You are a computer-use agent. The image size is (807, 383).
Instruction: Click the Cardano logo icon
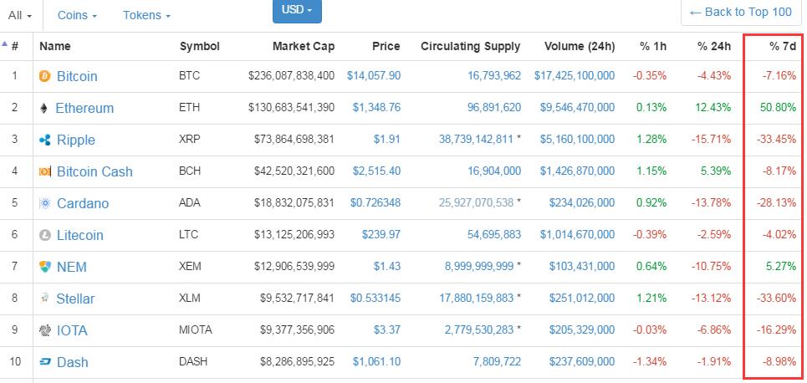(45, 203)
